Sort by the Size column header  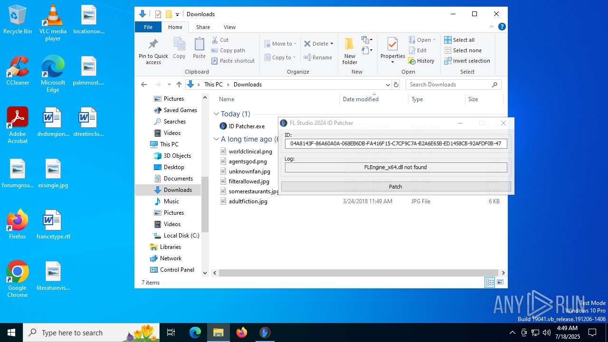click(484, 99)
